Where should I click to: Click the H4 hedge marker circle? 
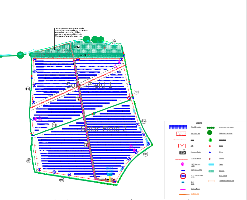pos(144,121)
